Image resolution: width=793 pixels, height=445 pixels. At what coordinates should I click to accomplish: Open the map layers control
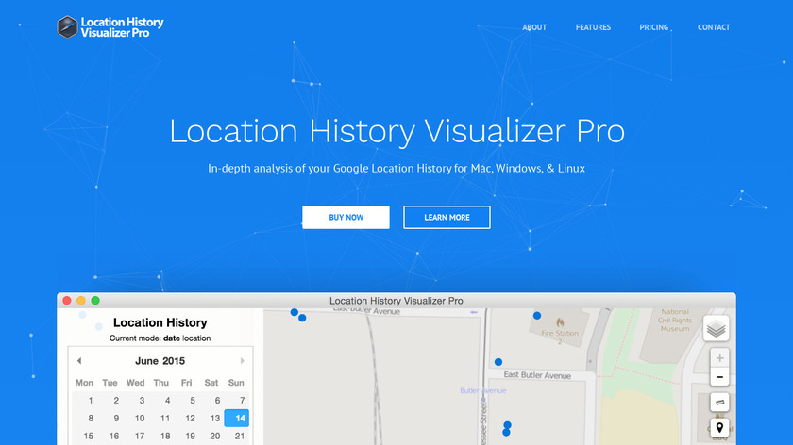(x=717, y=329)
